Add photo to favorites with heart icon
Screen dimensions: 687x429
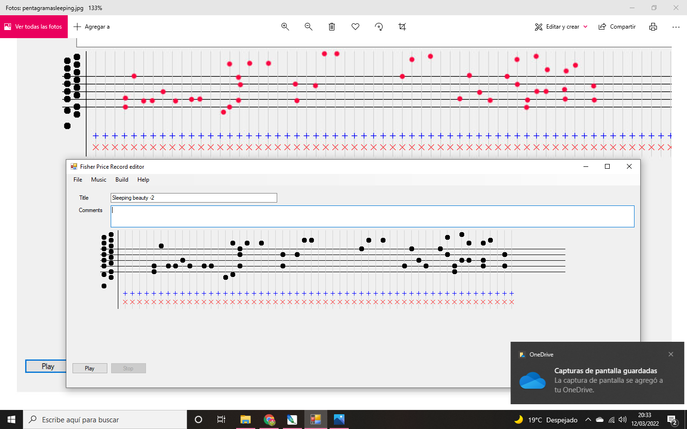click(x=355, y=27)
